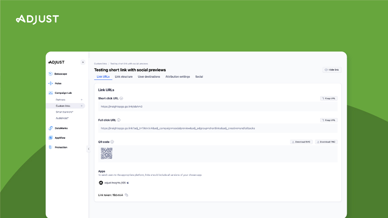388x218 pixels.
Task: Click the 'adjust Insights | iOS' app name
Action: [115, 183]
